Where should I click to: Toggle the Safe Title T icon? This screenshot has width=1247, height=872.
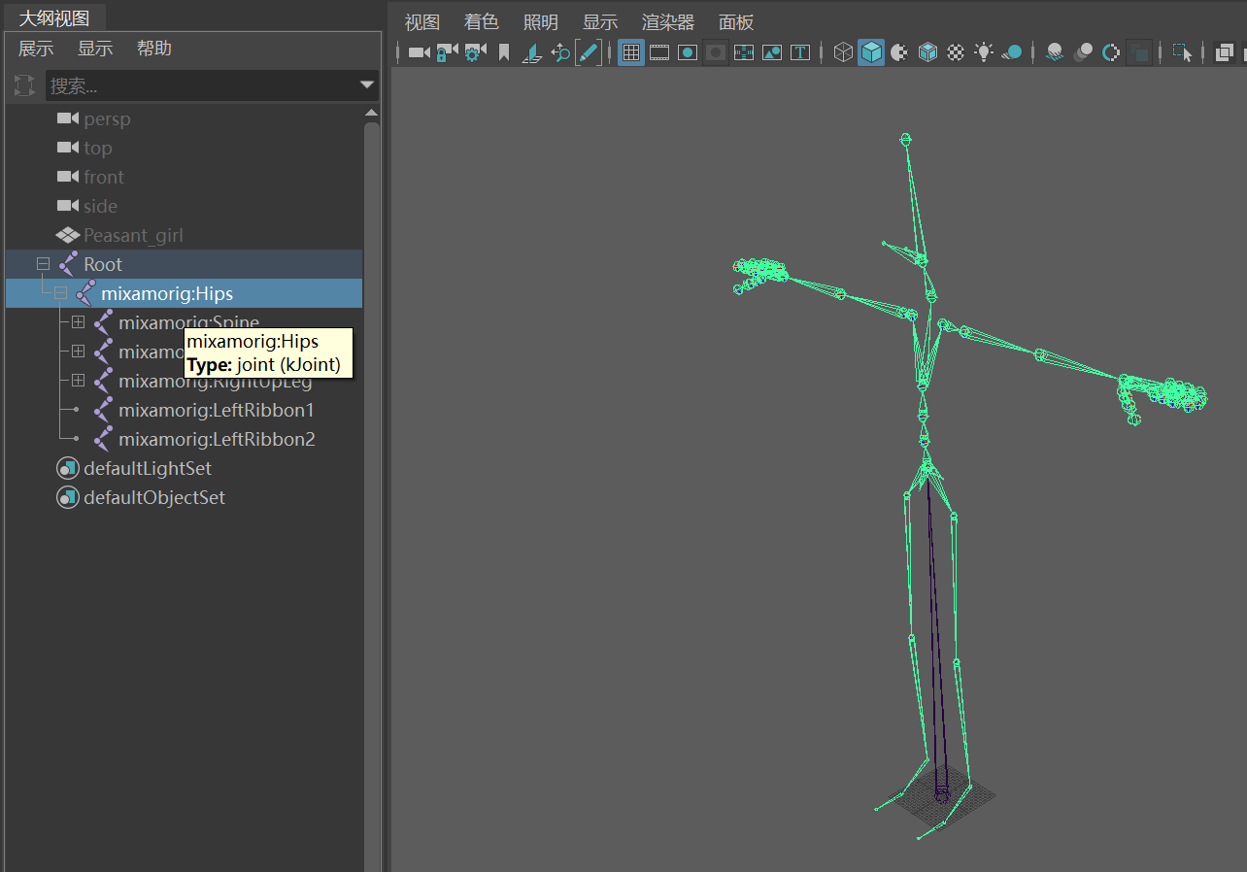pos(800,52)
